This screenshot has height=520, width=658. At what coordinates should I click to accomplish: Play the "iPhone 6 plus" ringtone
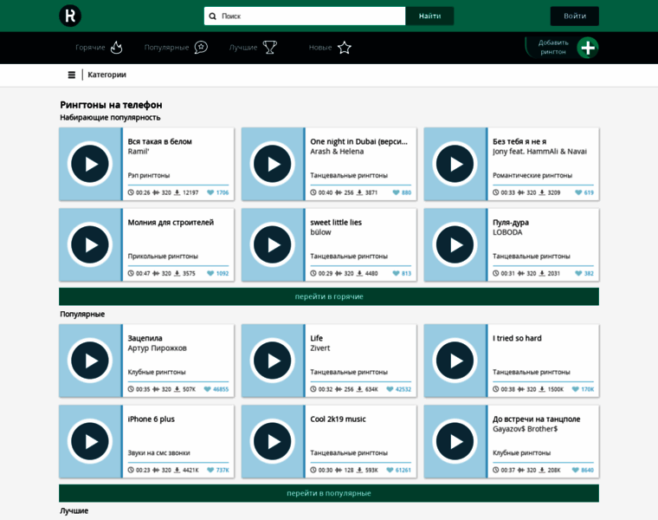coord(90,441)
